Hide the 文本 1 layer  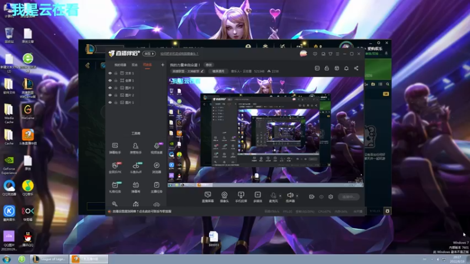pyautogui.click(x=110, y=73)
